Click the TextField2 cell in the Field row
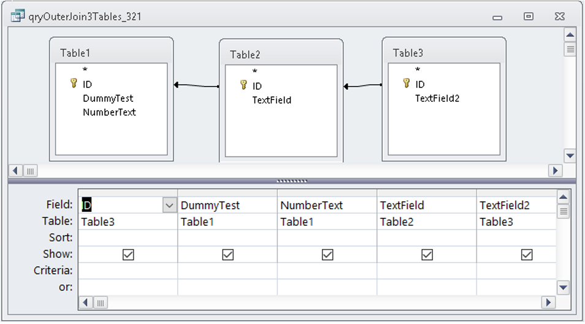 [x=516, y=206]
